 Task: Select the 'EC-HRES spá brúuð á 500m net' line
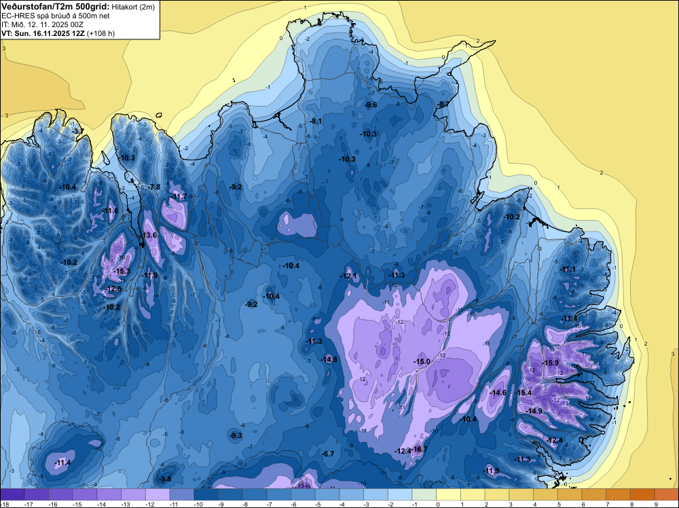(x=56, y=16)
